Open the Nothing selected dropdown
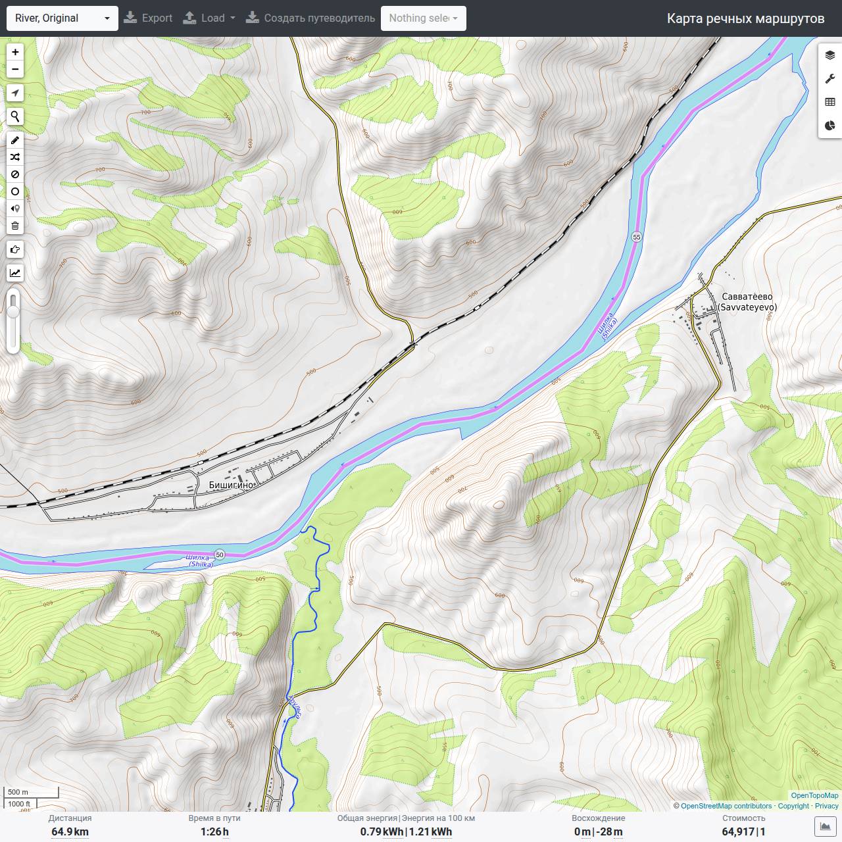The image size is (842, 842). point(424,18)
